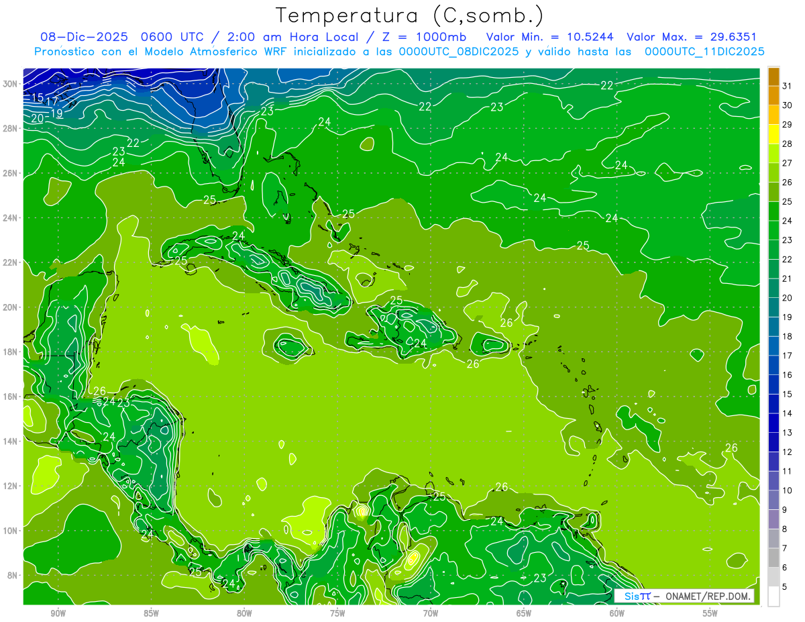Click the "18N" latitude axis label

[11, 352]
